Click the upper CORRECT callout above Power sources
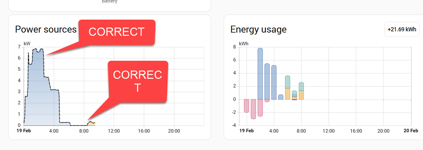This screenshot has height=150, width=423. click(x=117, y=32)
